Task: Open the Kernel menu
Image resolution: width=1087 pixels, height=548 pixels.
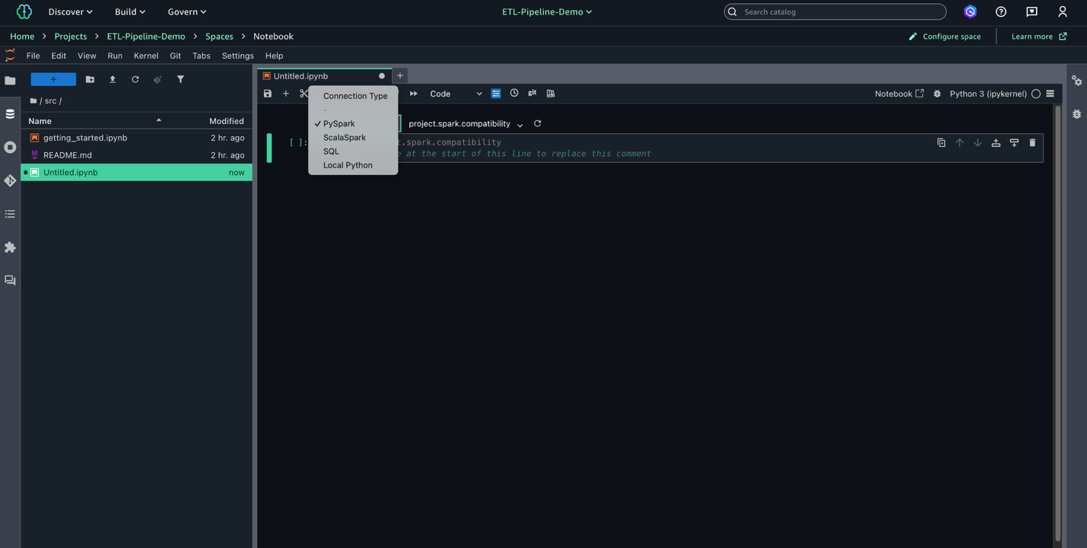Action: (146, 56)
